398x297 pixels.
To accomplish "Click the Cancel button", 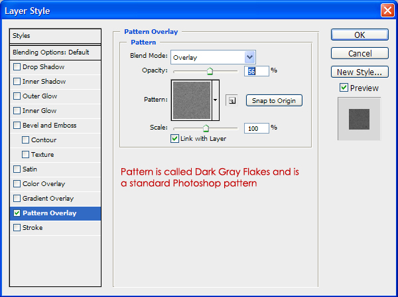I will click(360, 53).
